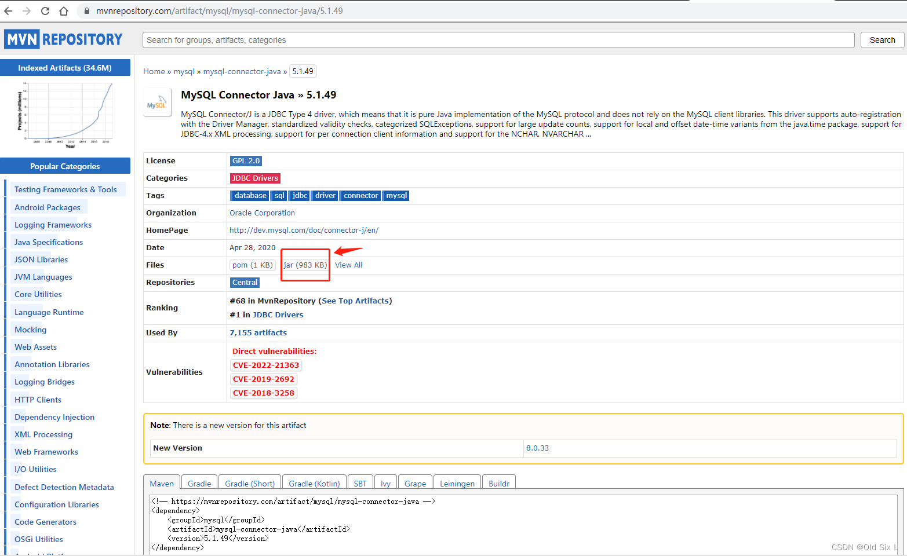Open XML Processing category
Viewport: 907px width, 556px height.
[x=43, y=434]
